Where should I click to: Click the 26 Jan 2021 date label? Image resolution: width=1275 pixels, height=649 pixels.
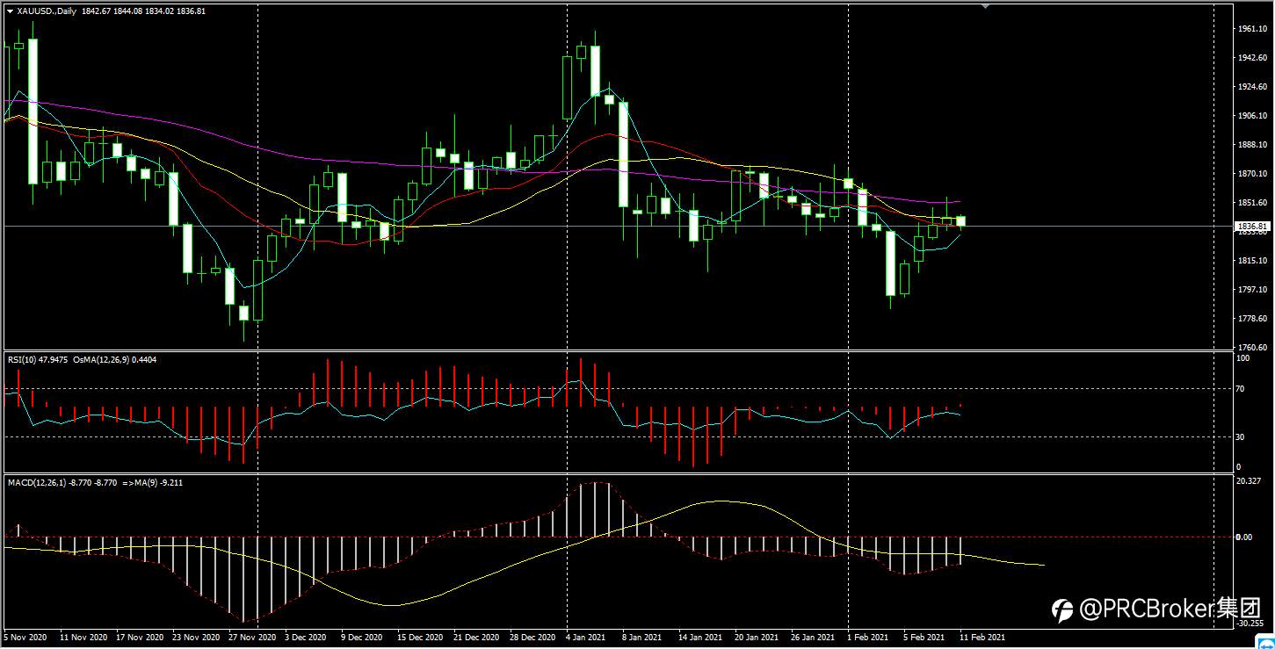click(814, 637)
